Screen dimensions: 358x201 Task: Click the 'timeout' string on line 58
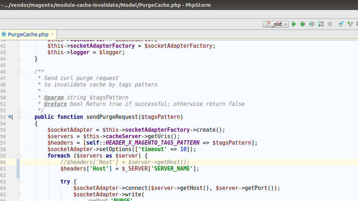pos(153,149)
